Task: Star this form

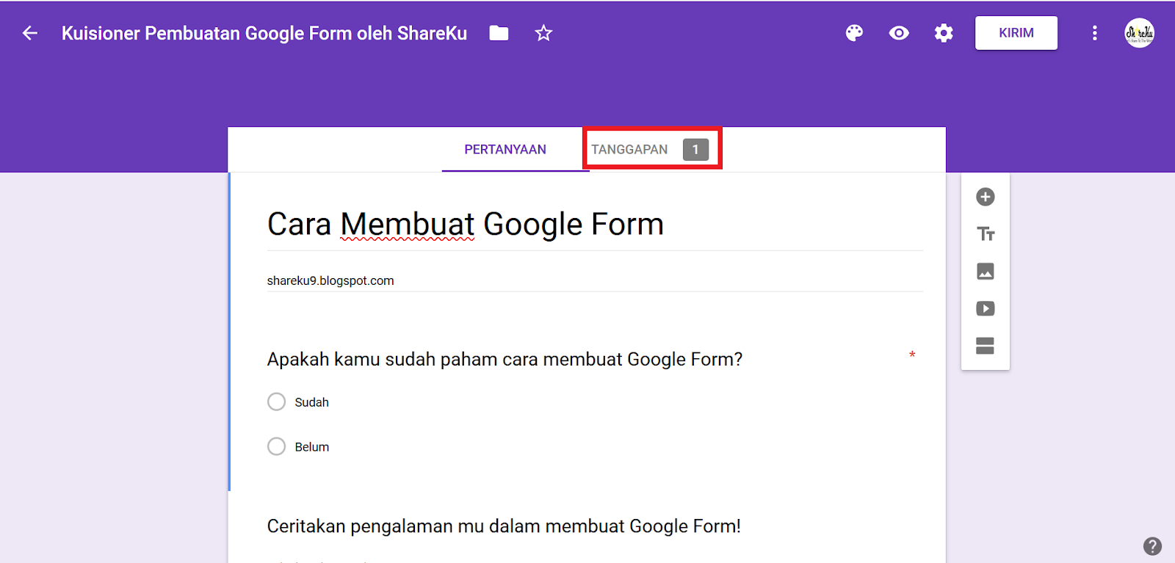Action: tap(543, 33)
